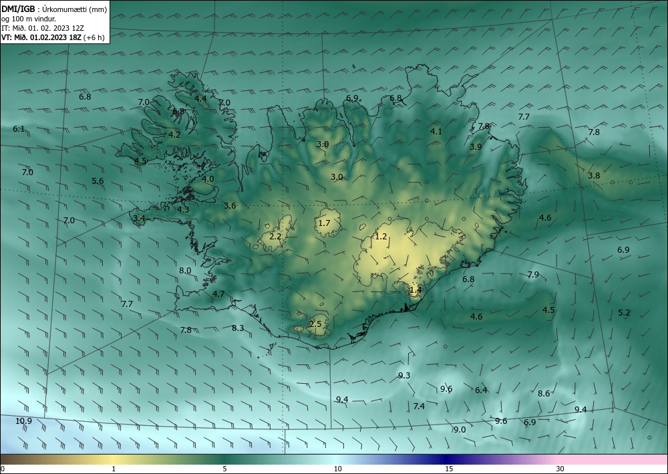Click the yellow section of the color bar
Viewport: 668px width, 474px height.
[114, 459]
